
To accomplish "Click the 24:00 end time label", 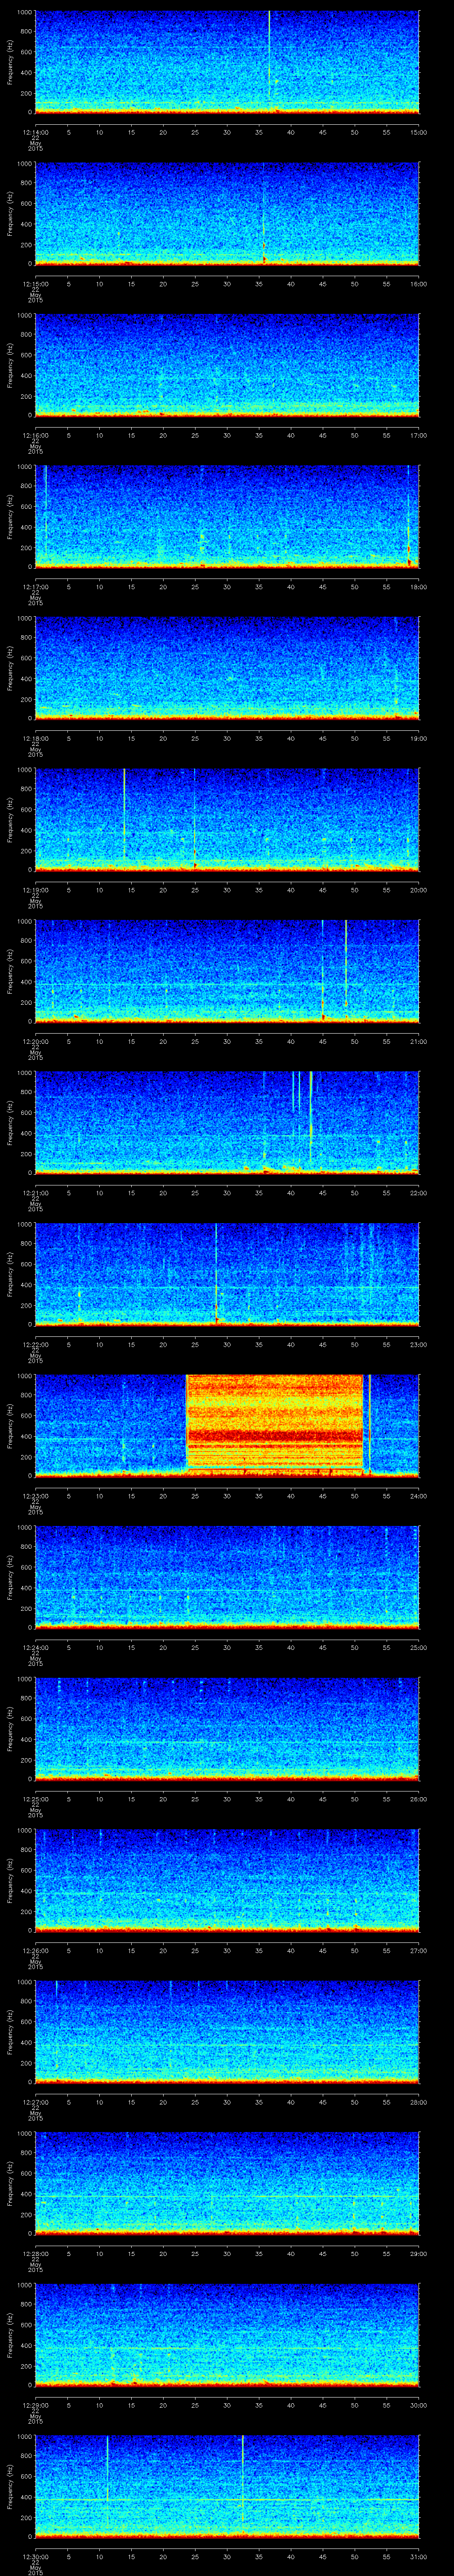I will pyautogui.click(x=418, y=1495).
